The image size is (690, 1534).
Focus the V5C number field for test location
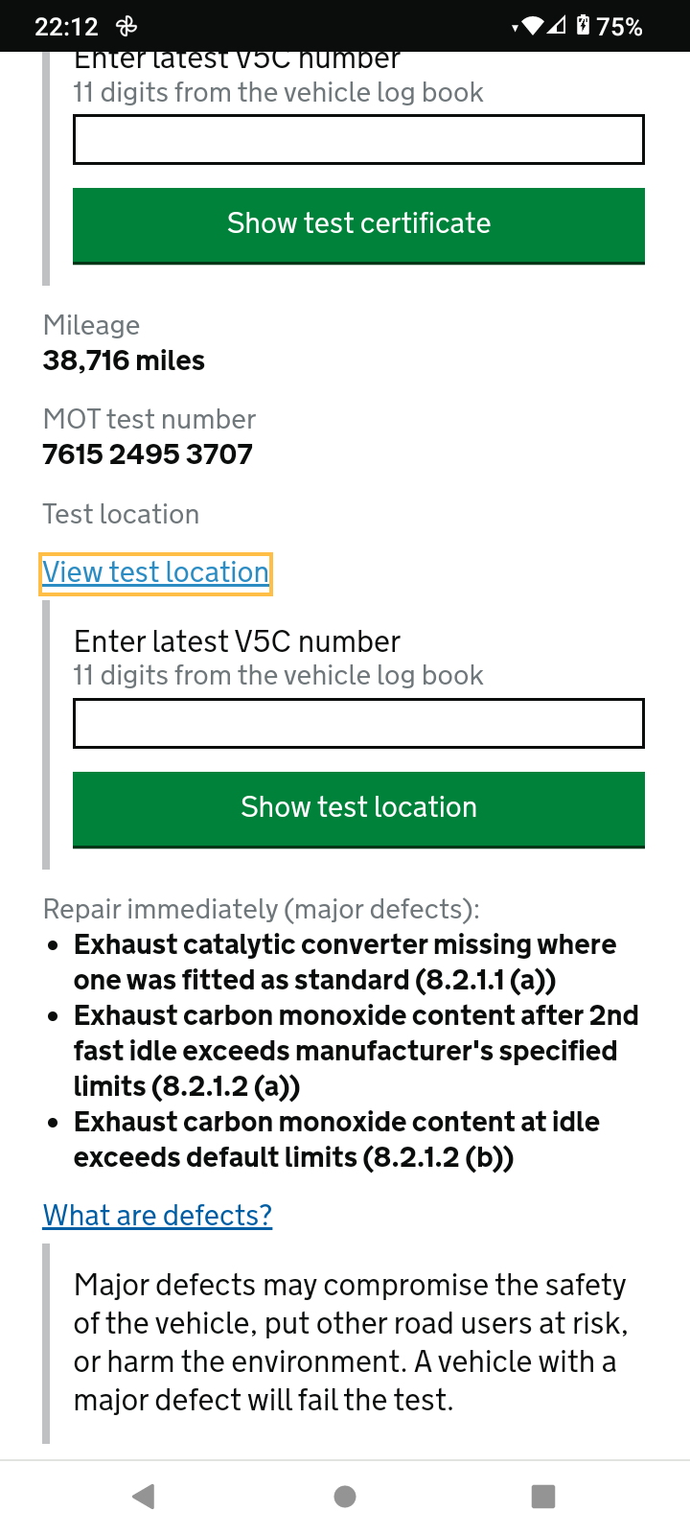click(x=358, y=723)
